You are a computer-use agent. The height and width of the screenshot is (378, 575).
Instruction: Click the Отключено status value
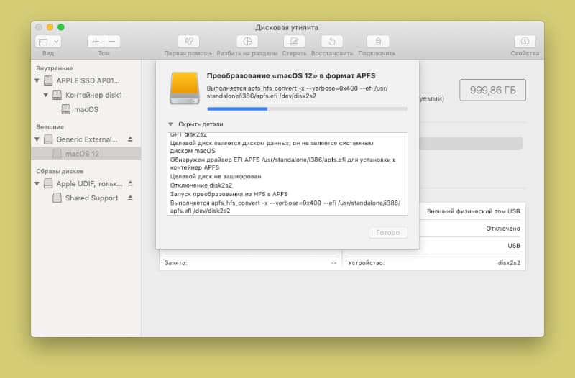[x=502, y=229]
